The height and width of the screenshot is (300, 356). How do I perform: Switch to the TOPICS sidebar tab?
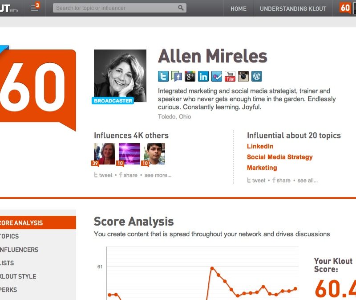pos(9,236)
